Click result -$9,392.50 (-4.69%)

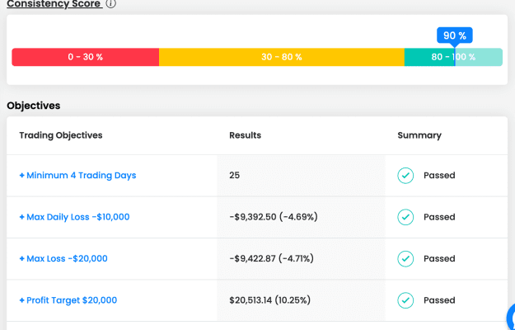(274, 217)
